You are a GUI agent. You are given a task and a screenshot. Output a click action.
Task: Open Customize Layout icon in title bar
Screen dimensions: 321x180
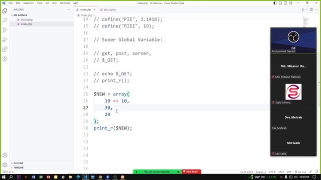tap(291, 3)
